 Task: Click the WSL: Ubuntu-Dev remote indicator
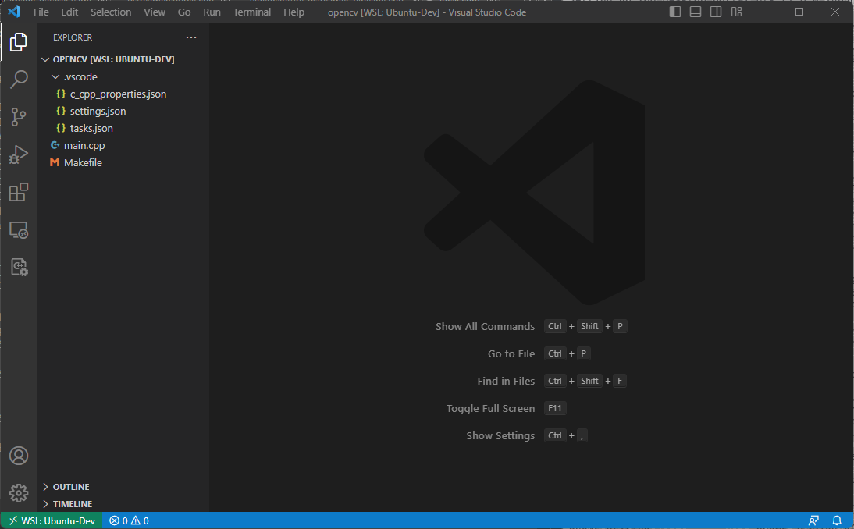pos(52,521)
